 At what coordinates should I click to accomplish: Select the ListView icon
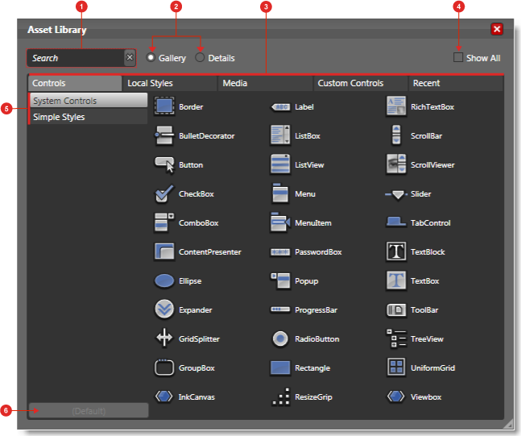coord(279,164)
